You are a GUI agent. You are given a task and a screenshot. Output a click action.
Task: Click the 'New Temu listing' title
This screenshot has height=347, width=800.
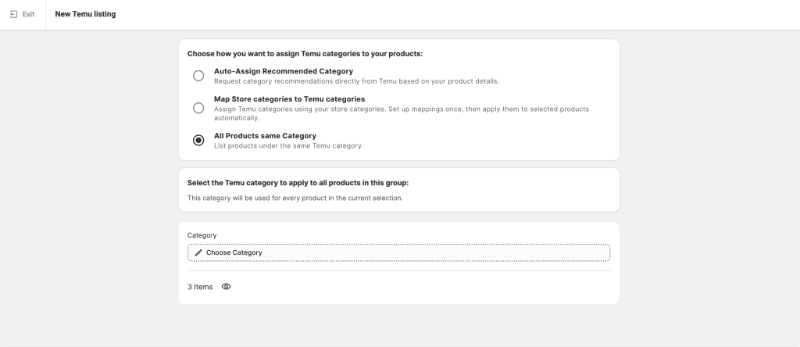coord(85,14)
